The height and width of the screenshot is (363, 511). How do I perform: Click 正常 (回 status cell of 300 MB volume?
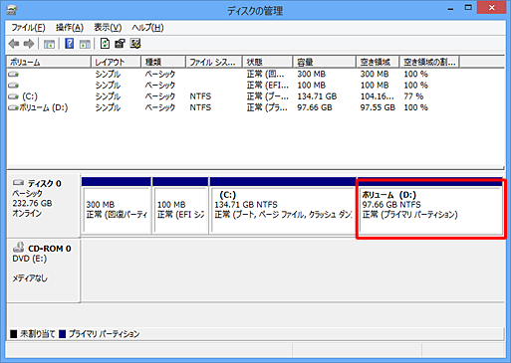pyautogui.click(x=265, y=74)
